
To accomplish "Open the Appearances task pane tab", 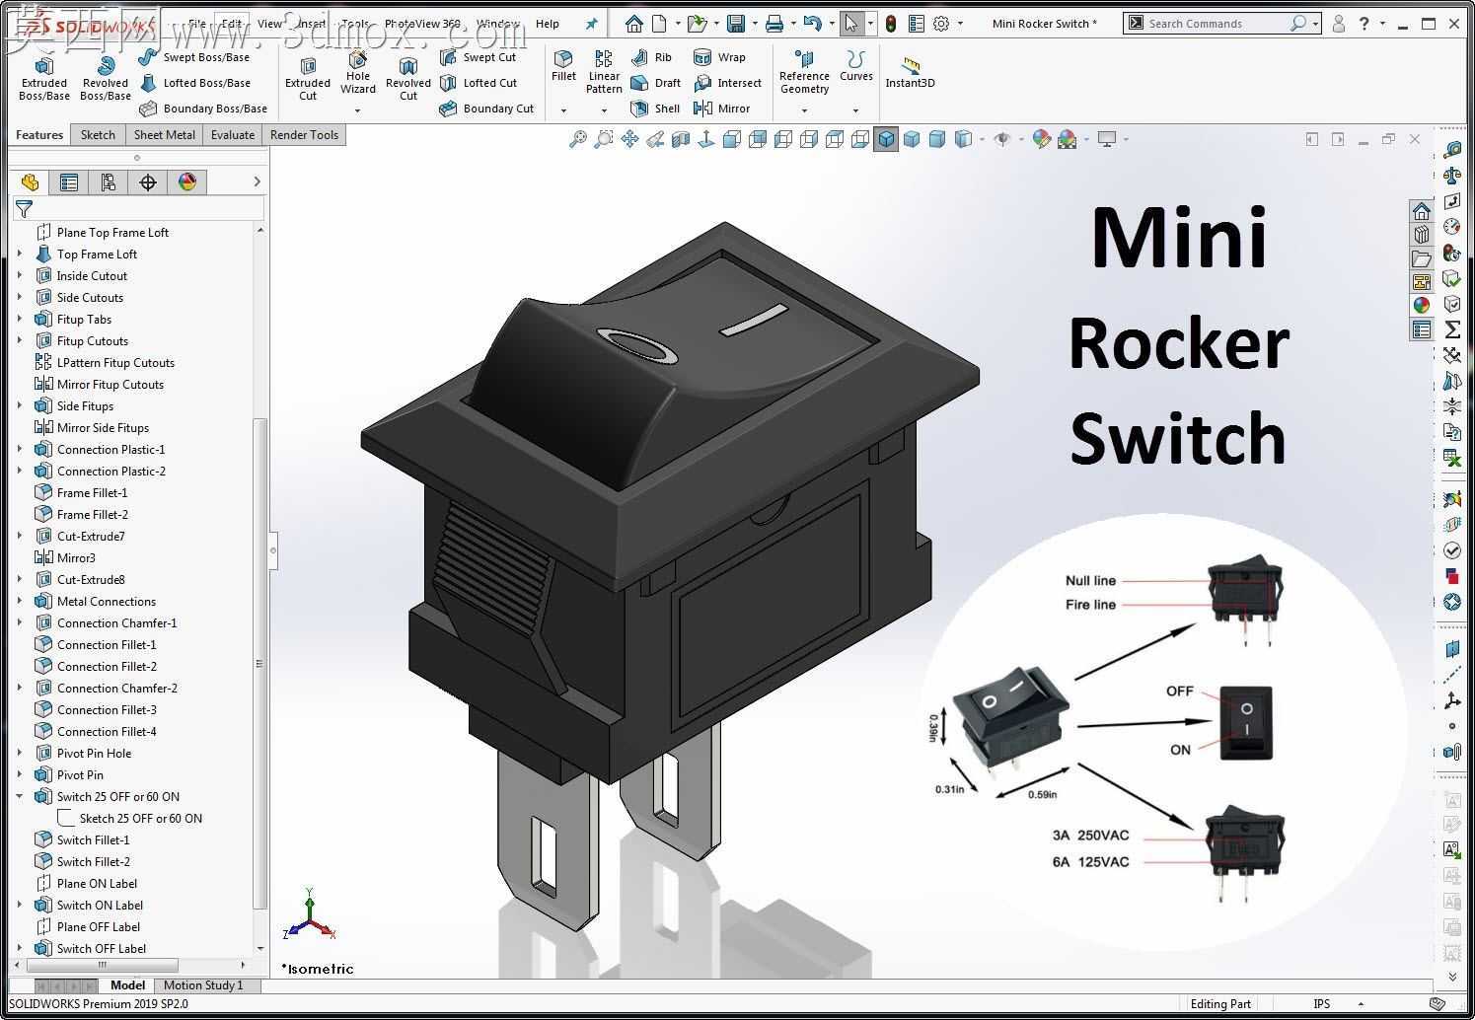I will [1422, 306].
